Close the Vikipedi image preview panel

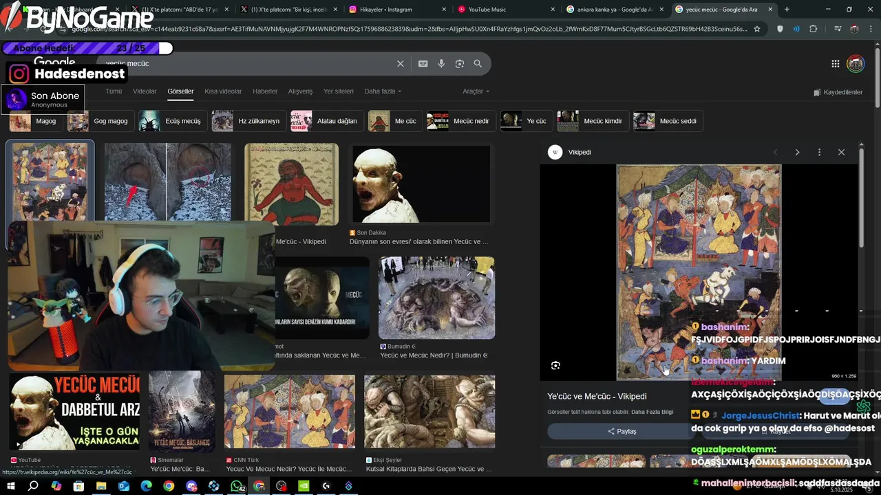[x=841, y=152]
